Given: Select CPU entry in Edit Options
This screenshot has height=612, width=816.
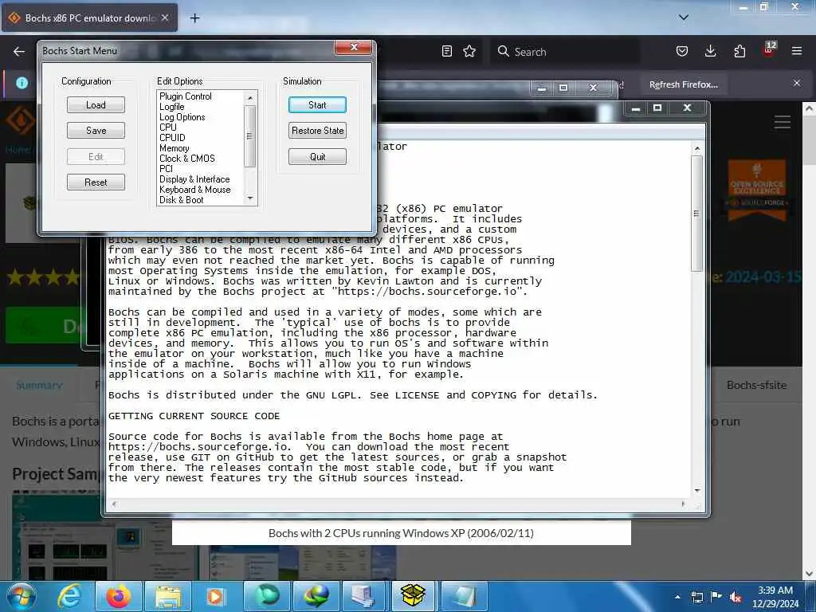Looking at the screenshot, I should pyautogui.click(x=168, y=127).
